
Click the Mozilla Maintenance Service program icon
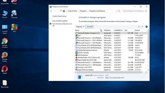(x=76, y=50)
